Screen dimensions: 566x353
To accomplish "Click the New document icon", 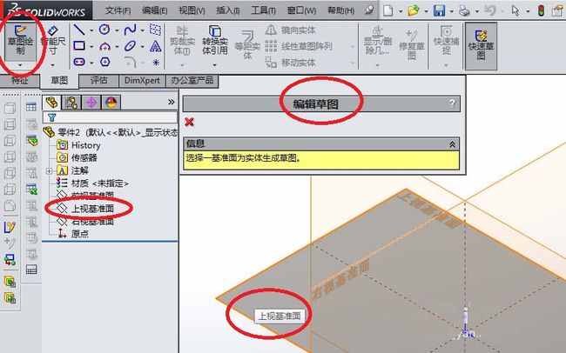I will tap(388, 10).
